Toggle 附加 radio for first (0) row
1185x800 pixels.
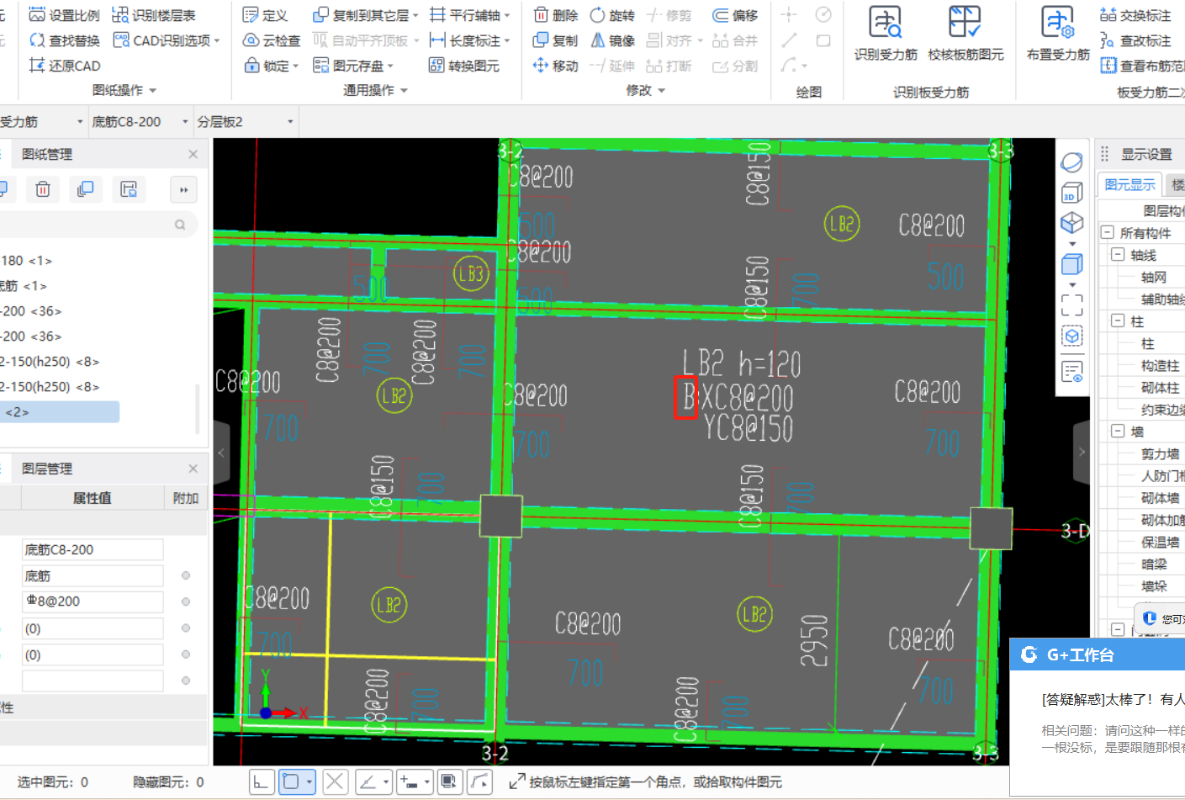point(186,628)
